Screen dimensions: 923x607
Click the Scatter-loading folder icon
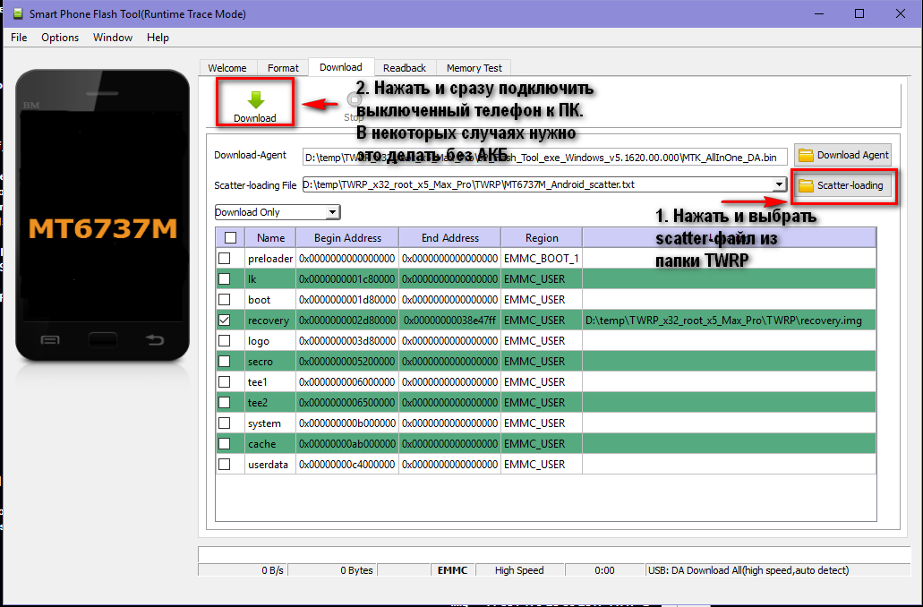(806, 185)
